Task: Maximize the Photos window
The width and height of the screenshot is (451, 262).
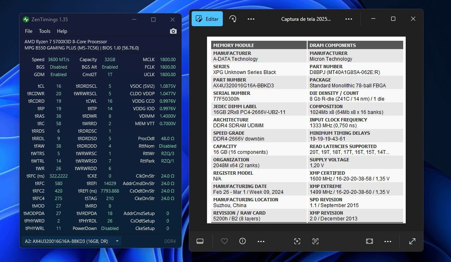Action: (393, 19)
